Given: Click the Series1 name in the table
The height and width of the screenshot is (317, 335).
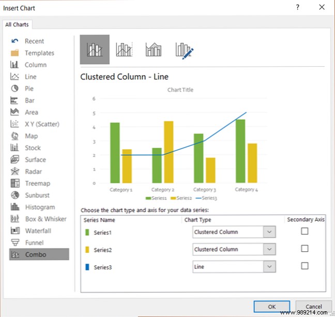Looking at the screenshot, I should (x=103, y=233).
